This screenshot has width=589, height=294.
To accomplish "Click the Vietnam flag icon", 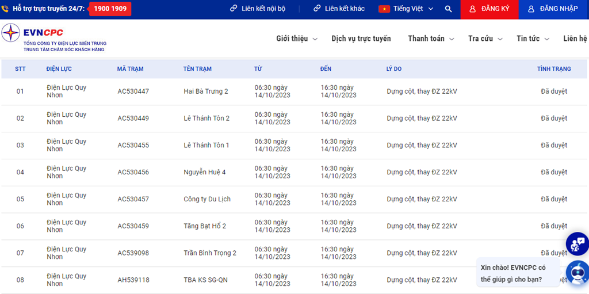I will click(384, 9).
